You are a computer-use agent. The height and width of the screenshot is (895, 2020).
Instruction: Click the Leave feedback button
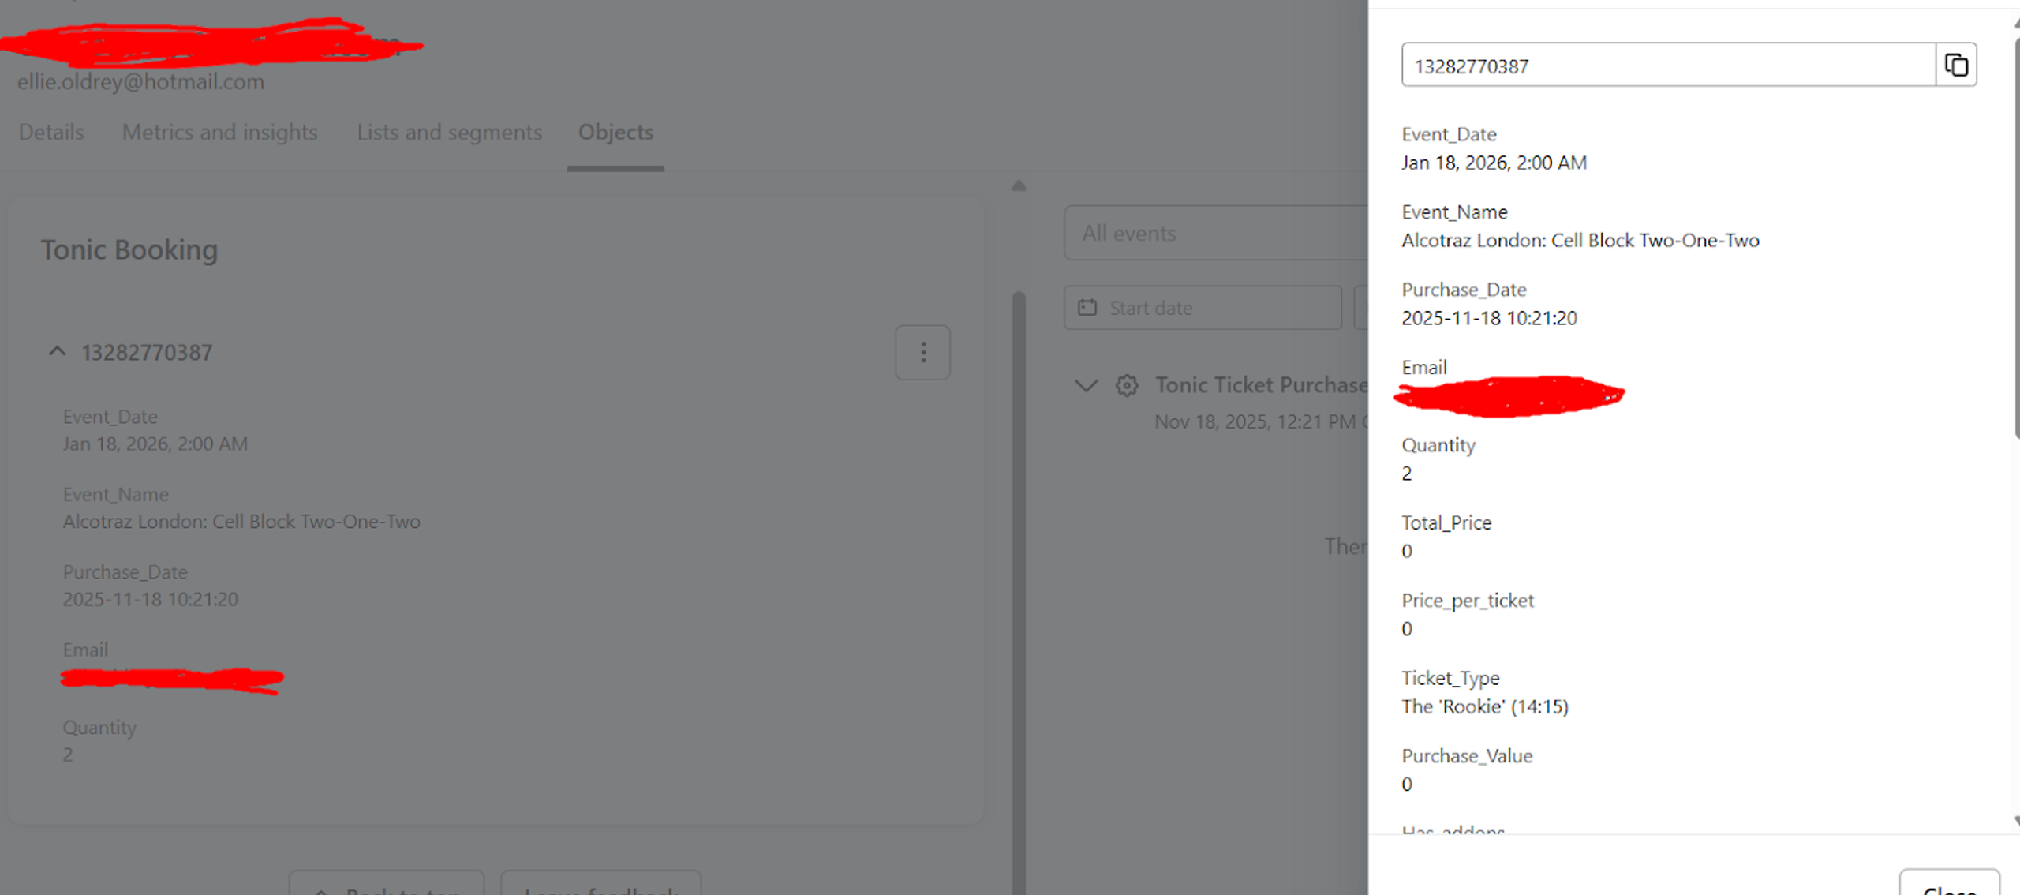pyautogui.click(x=600, y=884)
